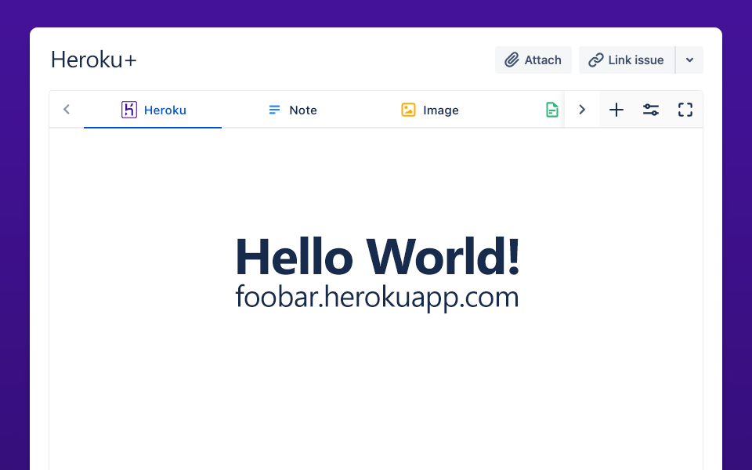Open the green document tab
Screen dimensions: 752x470
[552, 110]
